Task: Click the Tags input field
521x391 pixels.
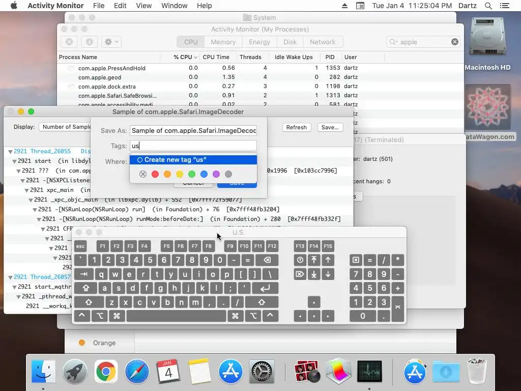Action: click(x=193, y=146)
